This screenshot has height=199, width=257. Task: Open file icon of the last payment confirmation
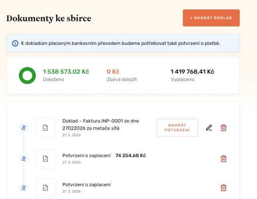45,188
